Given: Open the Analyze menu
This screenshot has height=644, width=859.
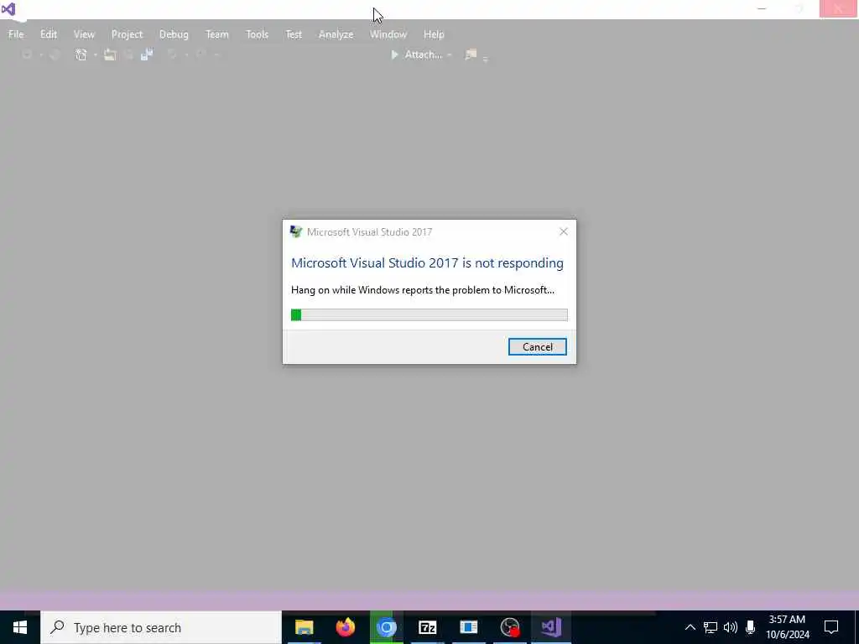Looking at the screenshot, I should point(336,34).
